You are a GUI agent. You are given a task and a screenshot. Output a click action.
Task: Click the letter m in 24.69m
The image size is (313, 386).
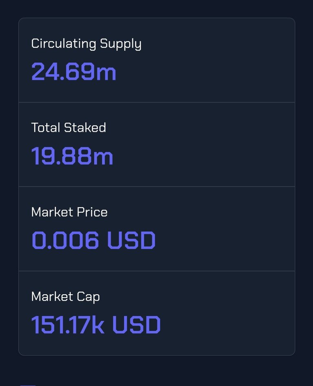tap(106, 73)
